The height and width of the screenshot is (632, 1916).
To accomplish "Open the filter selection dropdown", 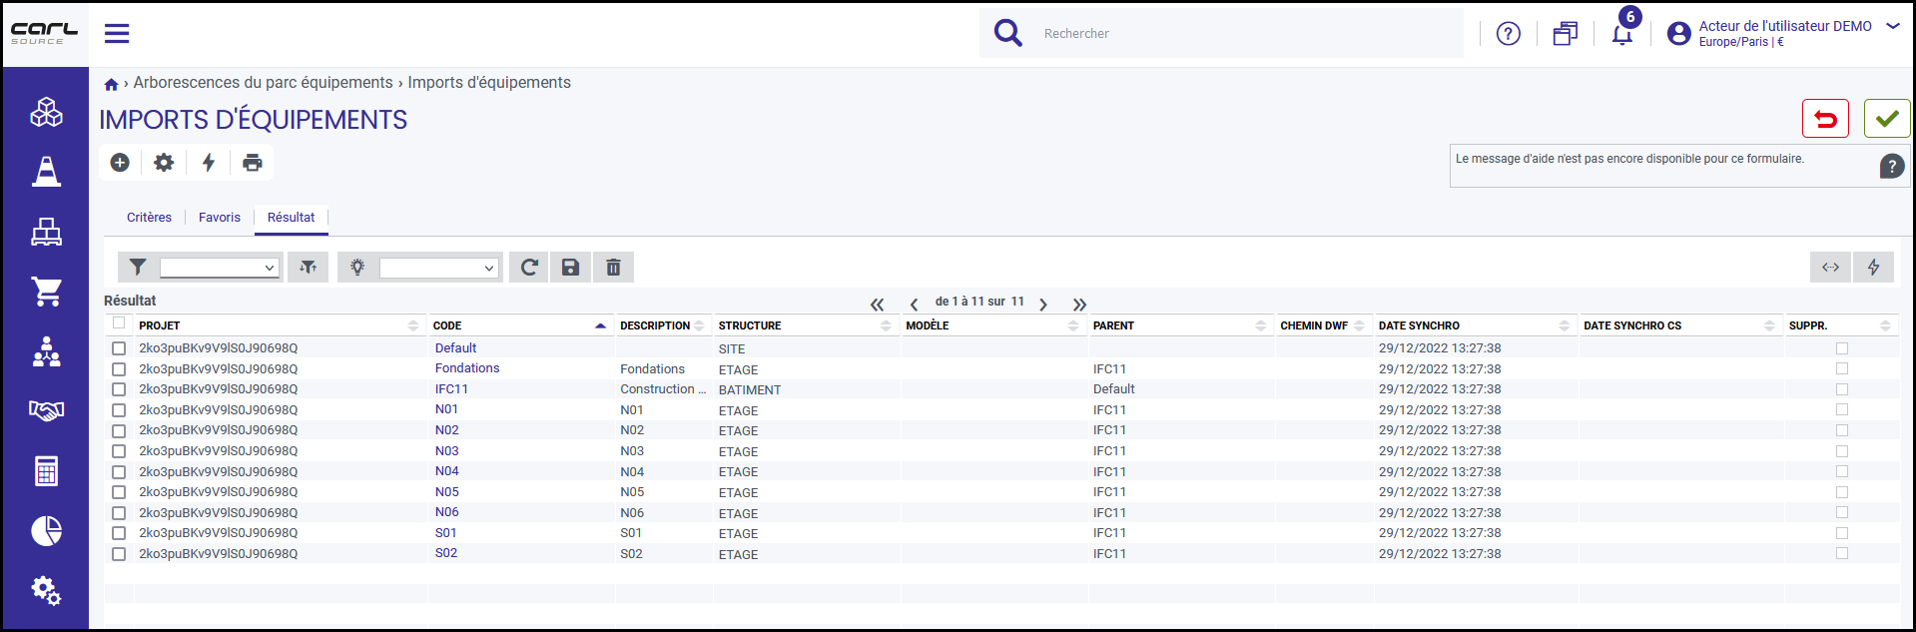I will (x=220, y=268).
